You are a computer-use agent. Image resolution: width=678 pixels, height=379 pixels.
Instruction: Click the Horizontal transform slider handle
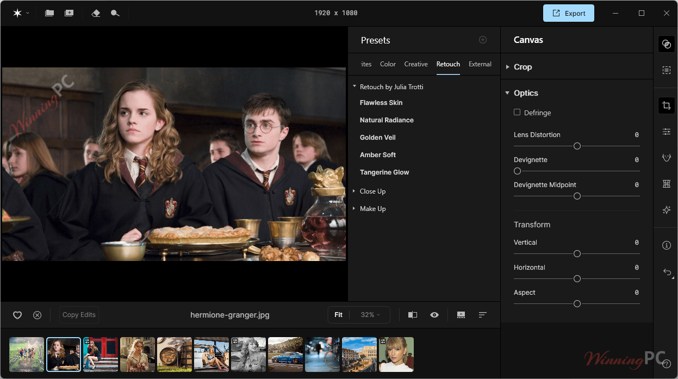[577, 279]
